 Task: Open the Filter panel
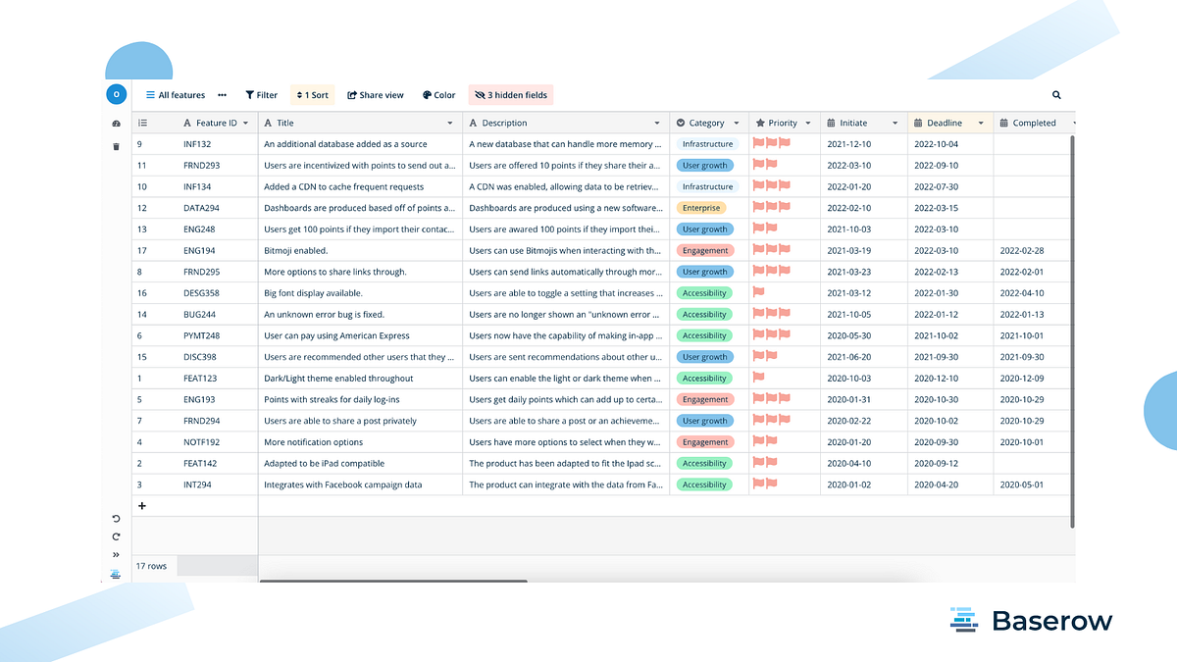pos(260,94)
